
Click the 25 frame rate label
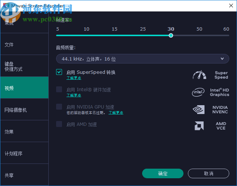[x=143, y=29]
